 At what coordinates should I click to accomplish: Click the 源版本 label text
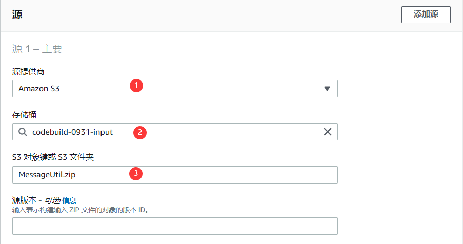point(24,200)
